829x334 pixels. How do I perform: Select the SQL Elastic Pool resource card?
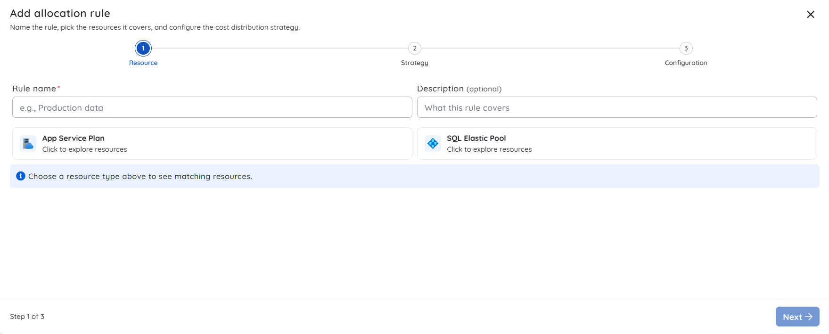617,143
